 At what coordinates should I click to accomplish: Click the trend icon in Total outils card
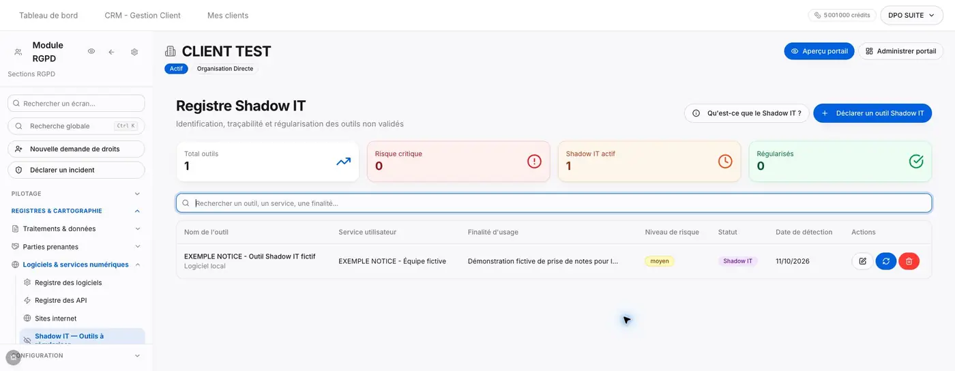click(343, 162)
